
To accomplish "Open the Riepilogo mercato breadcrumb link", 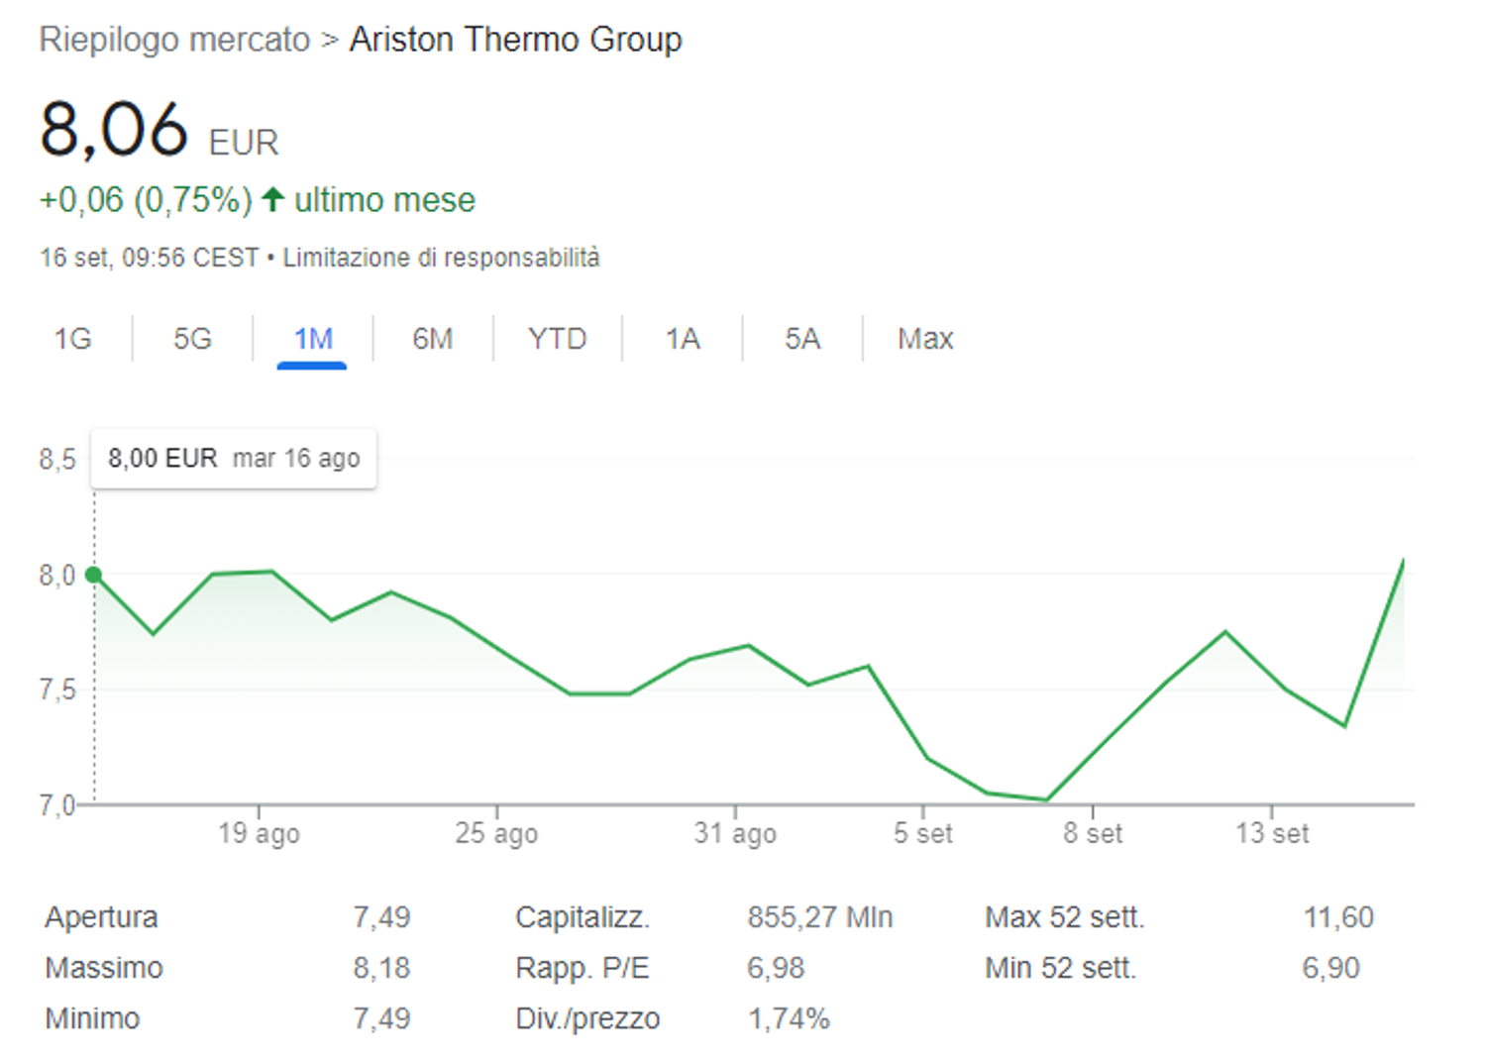I will (174, 40).
